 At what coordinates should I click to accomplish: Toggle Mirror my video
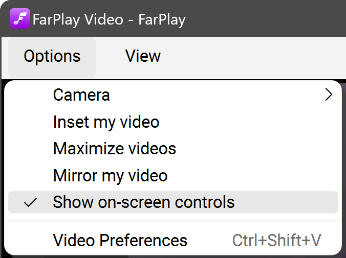click(110, 176)
